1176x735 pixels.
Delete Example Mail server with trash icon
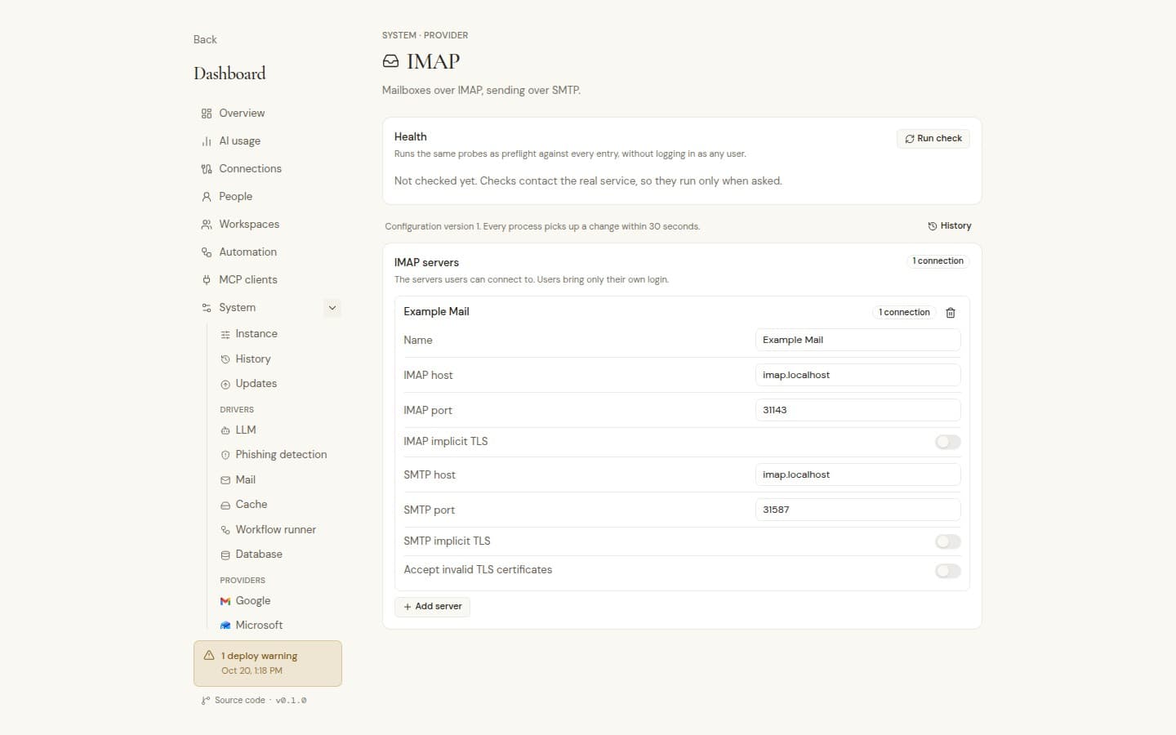point(951,313)
